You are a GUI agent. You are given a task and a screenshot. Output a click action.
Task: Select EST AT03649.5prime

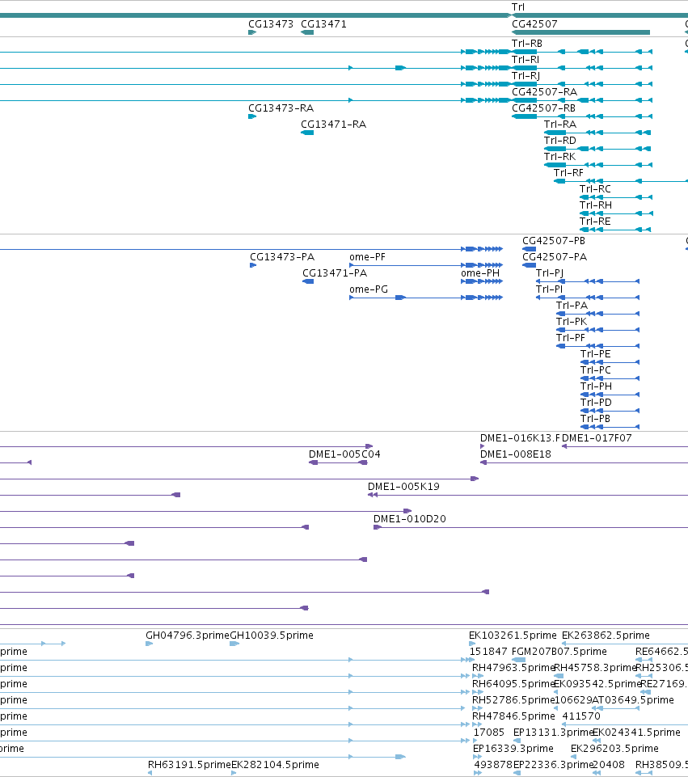634,700
